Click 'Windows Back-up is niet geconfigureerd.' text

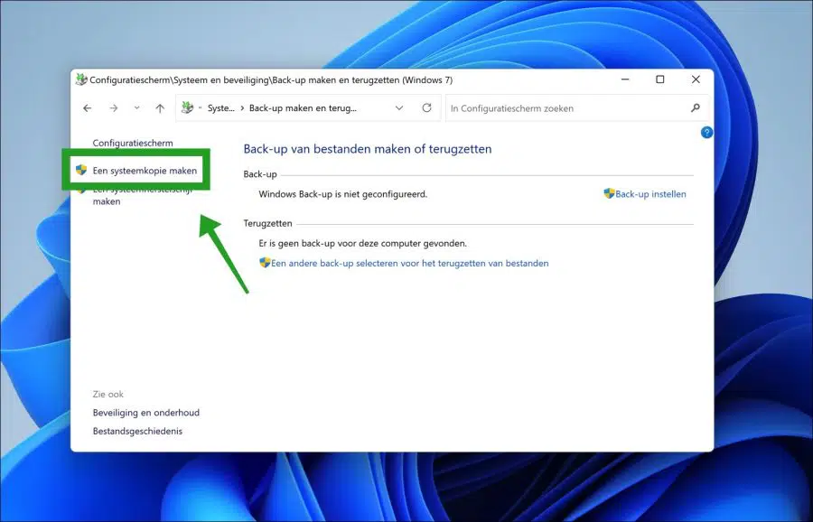pyautogui.click(x=343, y=194)
